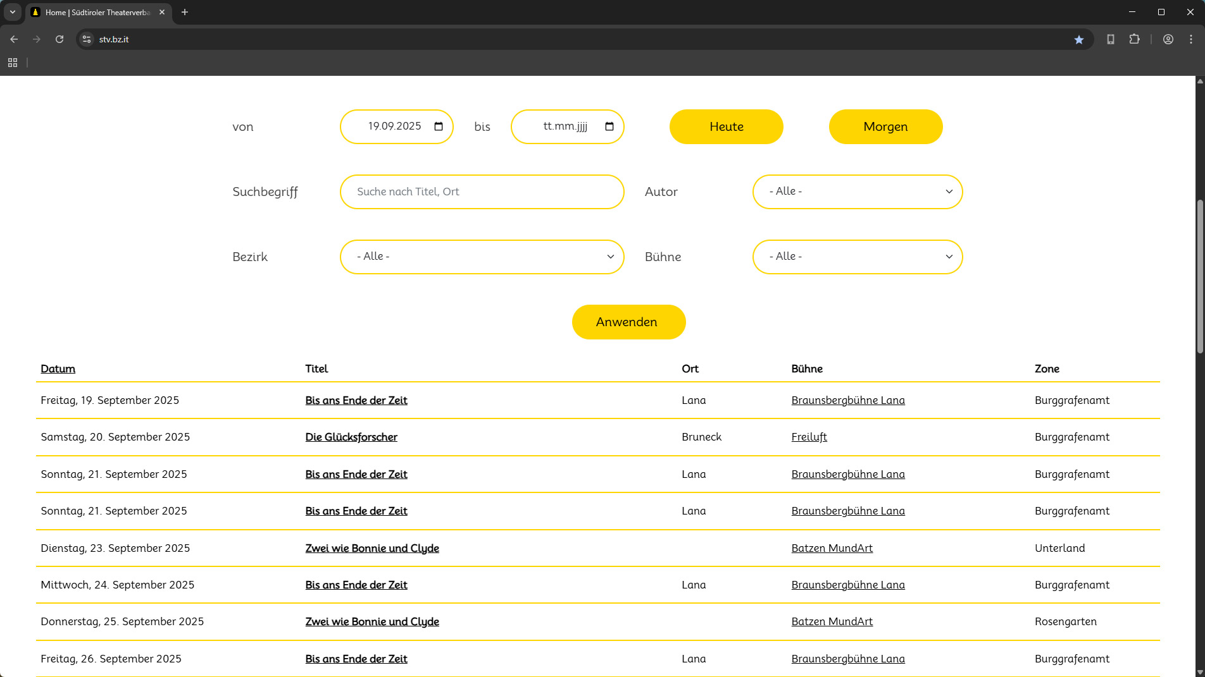This screenshot has width=1205, height=677.
Task: Open the 'Die Glücksforscher' link
Action: pyautogui.click(x=351, y=437)
